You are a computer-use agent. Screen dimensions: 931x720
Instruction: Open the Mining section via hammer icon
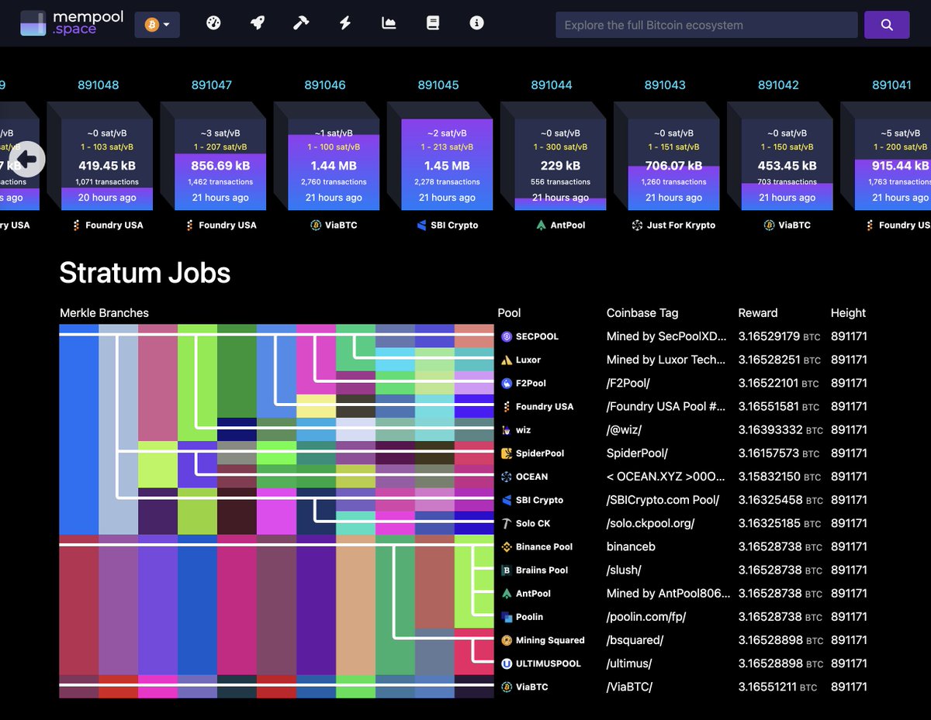tap(301, 23)
